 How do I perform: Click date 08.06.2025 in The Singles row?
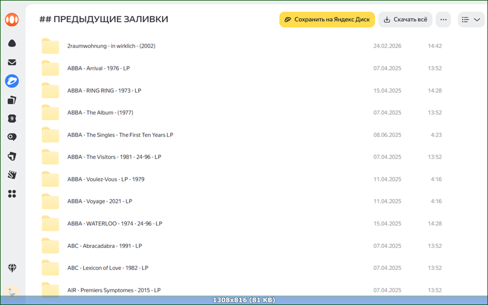[387, 135]
